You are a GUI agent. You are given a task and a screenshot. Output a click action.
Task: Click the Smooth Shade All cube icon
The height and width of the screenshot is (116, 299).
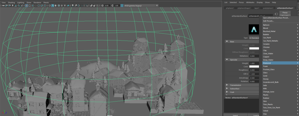[x=53, y=6]
